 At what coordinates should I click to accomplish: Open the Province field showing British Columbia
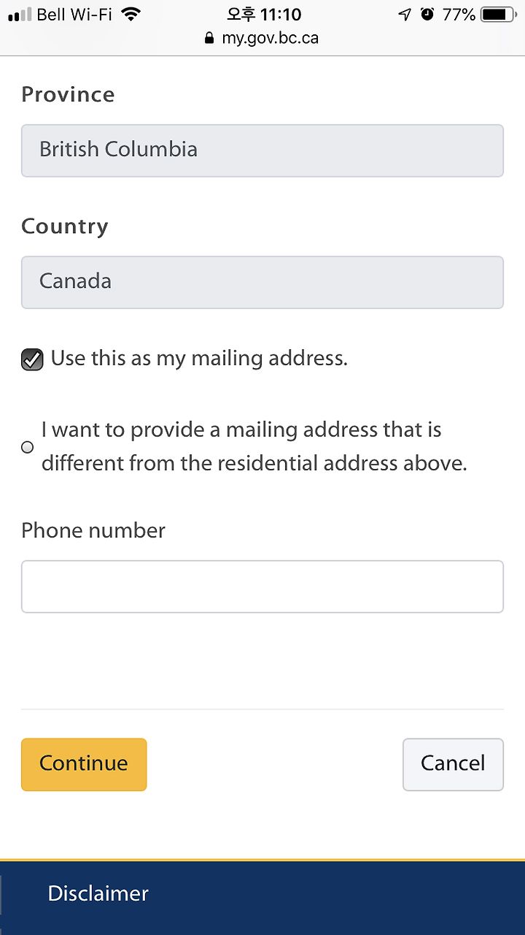pyautogui.click(x=262, y=150)
